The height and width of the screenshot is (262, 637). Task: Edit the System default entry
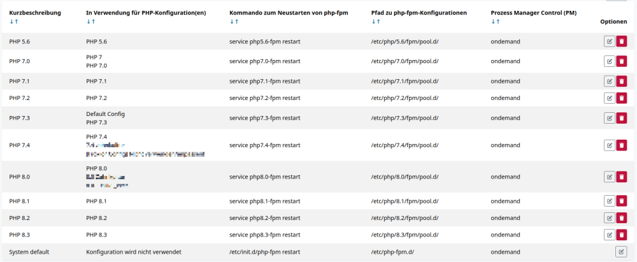[621, 252]
